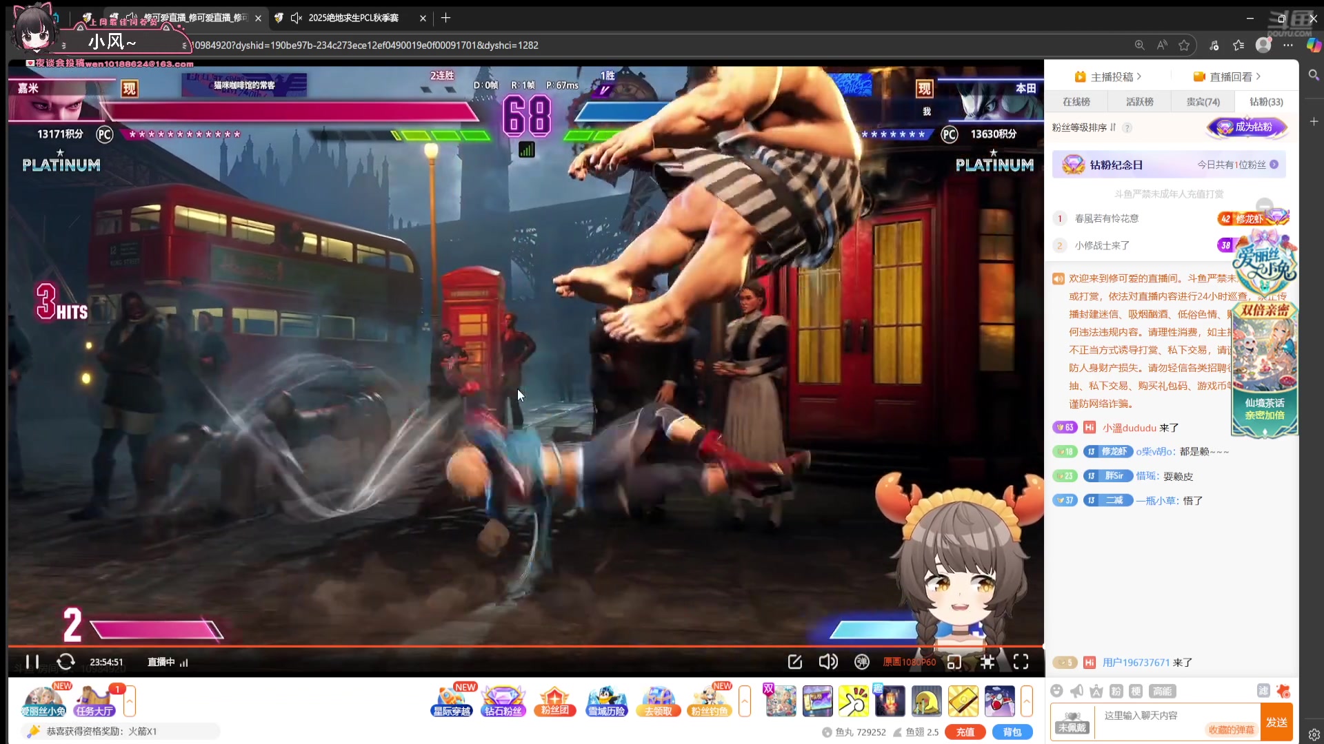This screenshot has height=744, width=1324.
Task: Open the 粉丝团 fan club icon
Action: (554, 701)
